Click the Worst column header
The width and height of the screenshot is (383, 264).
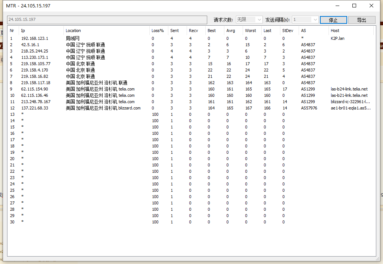(x=250, y=31)
